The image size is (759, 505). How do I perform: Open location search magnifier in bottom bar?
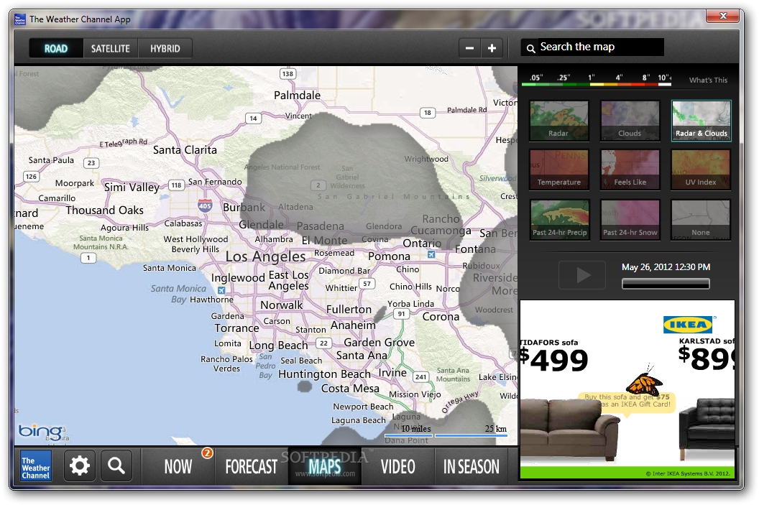[x=116, y=465]
